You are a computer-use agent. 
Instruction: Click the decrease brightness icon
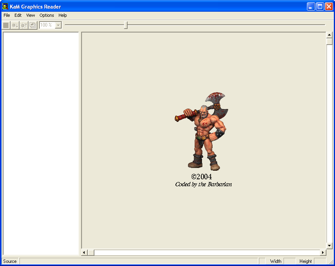(x=15, y=25)
